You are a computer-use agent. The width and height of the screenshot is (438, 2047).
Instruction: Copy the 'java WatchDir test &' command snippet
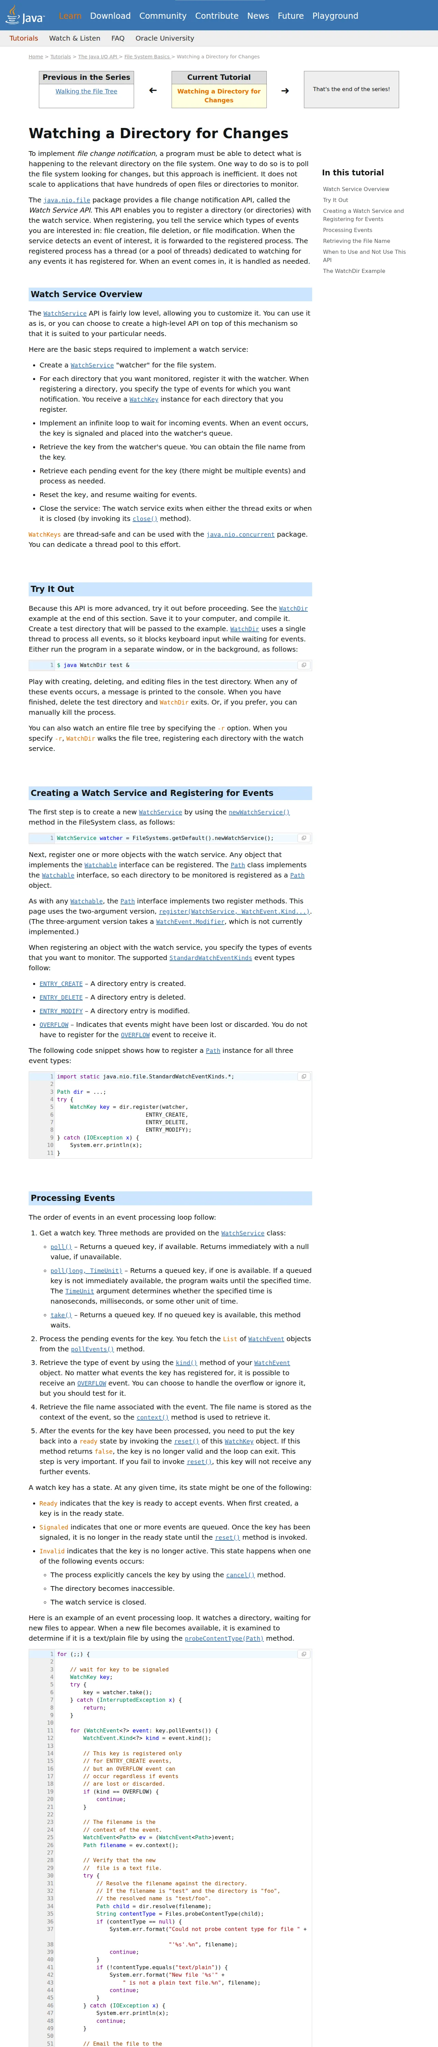tap(303, 665)
